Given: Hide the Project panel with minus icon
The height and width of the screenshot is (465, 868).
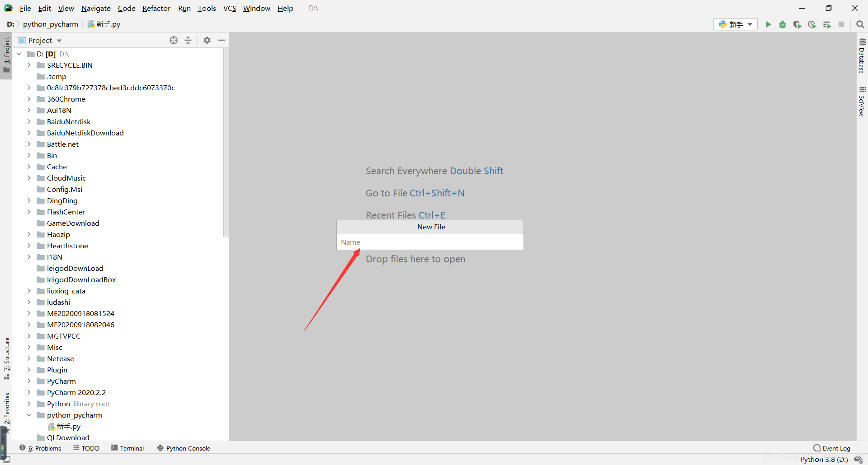Looking at the screenshot, I should (222, 40).
